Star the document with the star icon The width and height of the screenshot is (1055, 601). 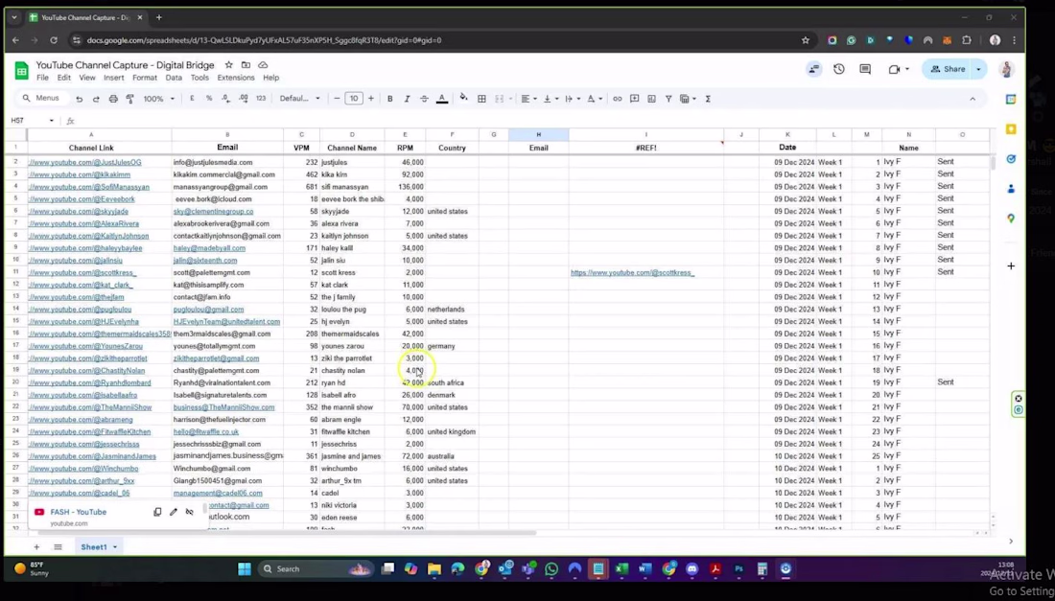(x=229, y=64)
